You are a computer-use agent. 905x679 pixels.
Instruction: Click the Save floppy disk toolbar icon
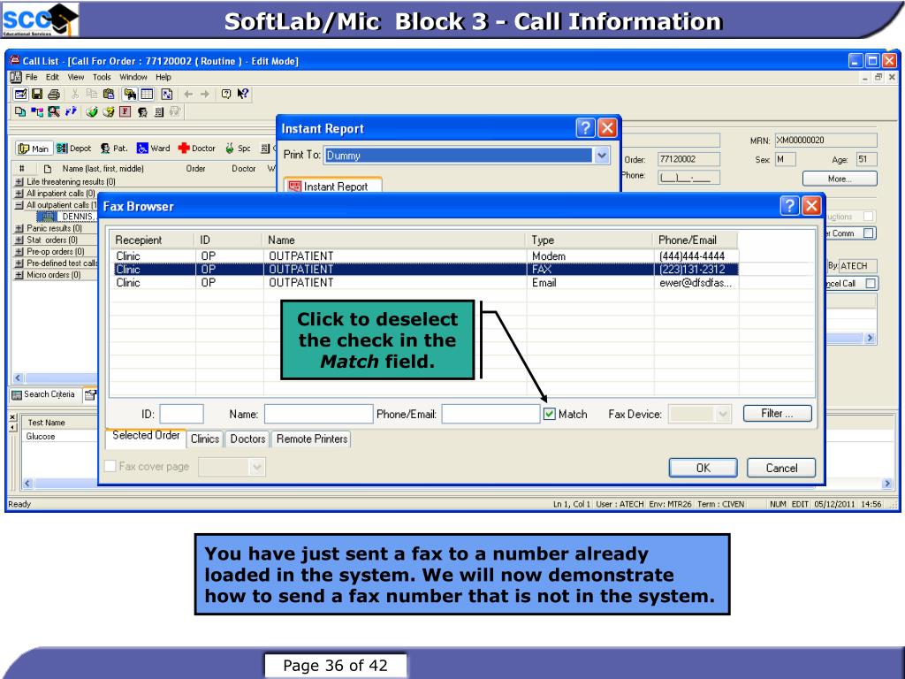coord(37,94)
